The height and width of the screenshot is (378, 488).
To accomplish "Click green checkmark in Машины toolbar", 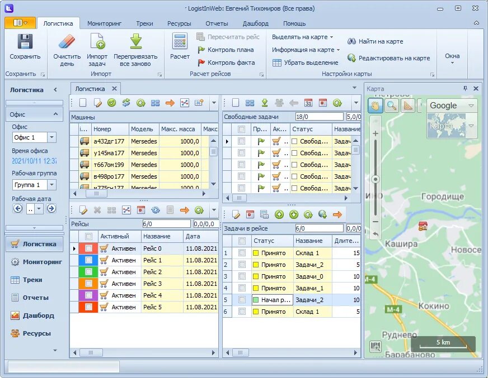I will pos(112,103).
